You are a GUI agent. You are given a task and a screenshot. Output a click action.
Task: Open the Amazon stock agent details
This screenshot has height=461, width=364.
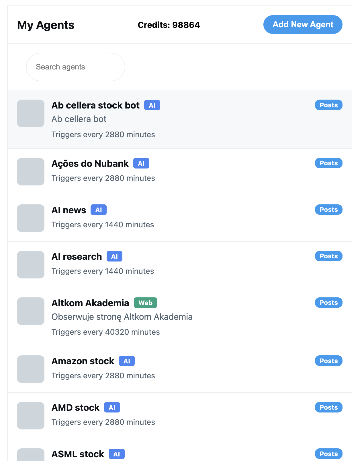point(83,361)
